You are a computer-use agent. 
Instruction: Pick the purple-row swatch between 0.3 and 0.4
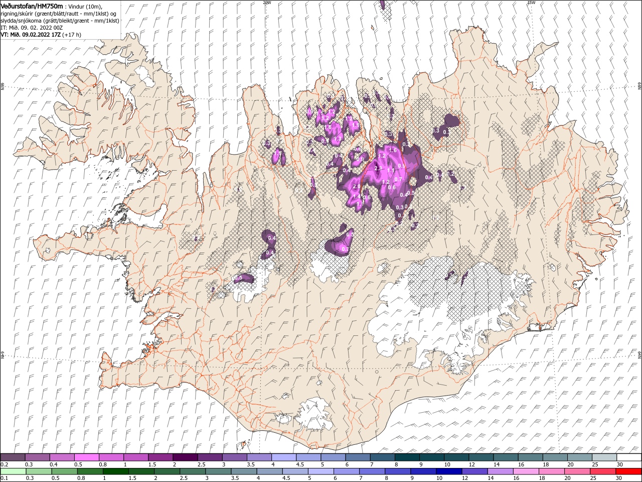point(37,457)
